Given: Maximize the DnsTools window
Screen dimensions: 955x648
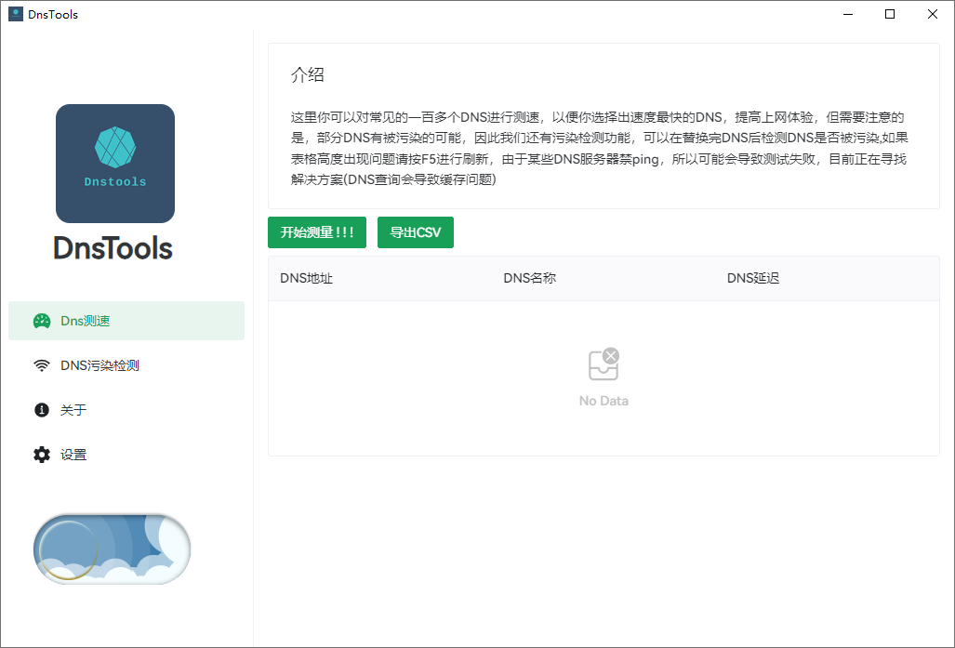Looking at the screenshot, I should 890,14.
